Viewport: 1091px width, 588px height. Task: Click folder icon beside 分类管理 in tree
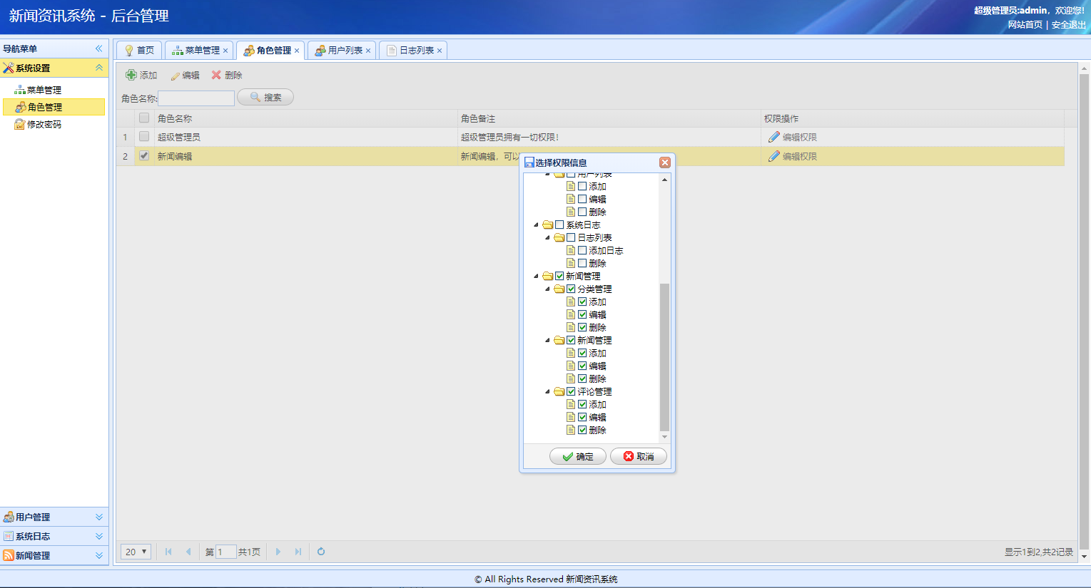pyautogui.click(x=559, y=289)
